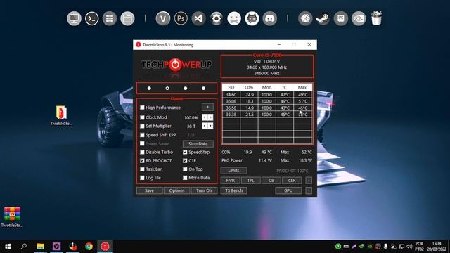
Task: Enable the Task Bar checkbox
Action: 142,169
